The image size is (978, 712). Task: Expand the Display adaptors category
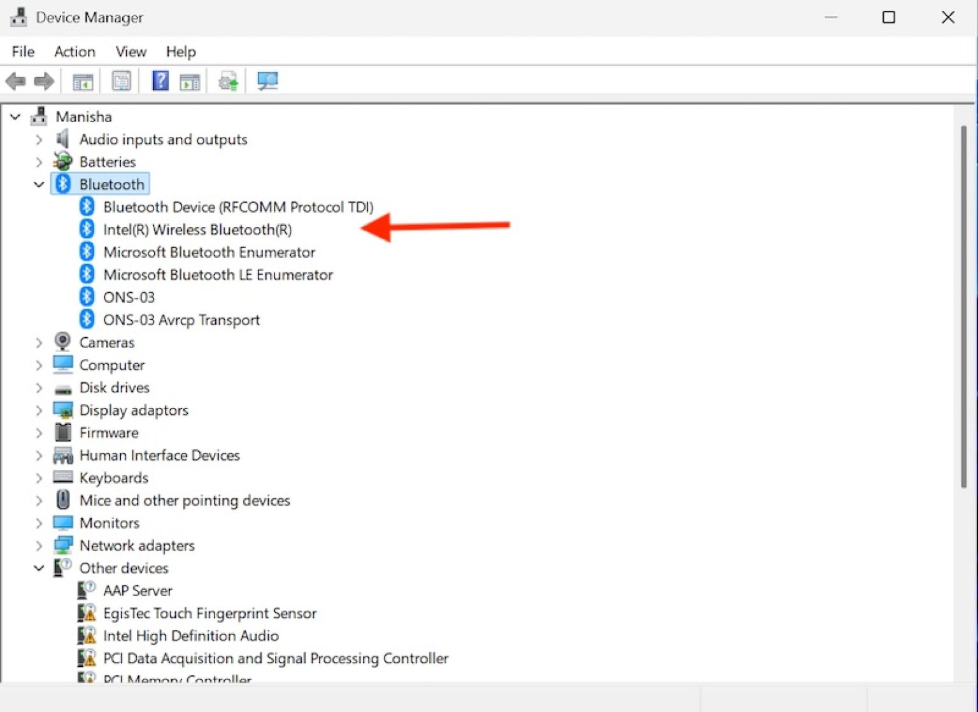click(39, 410)
